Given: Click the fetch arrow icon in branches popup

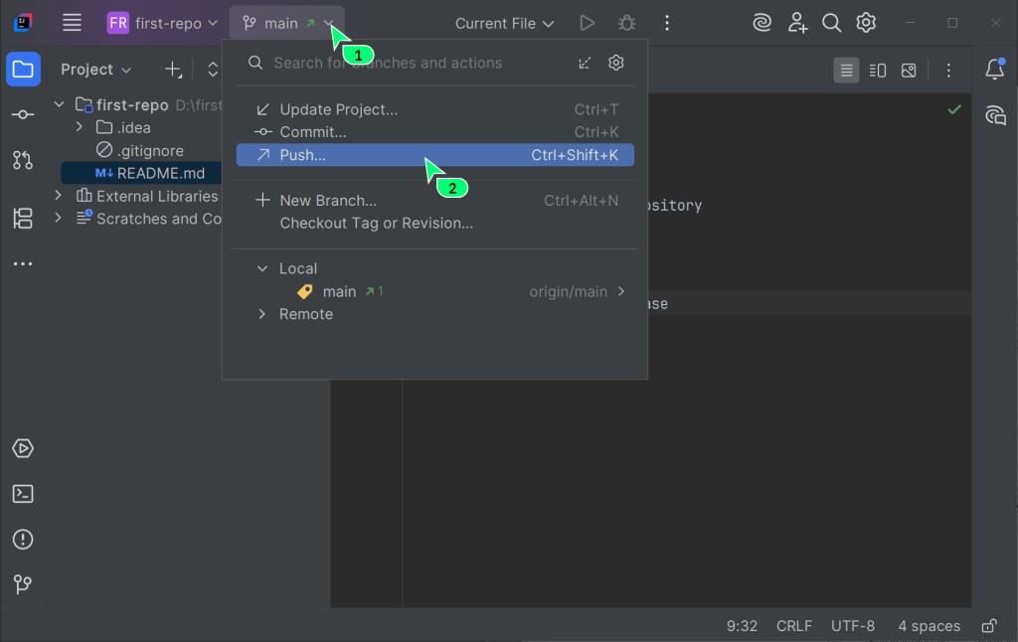Looking at the screenshot, I should (585, 63).
